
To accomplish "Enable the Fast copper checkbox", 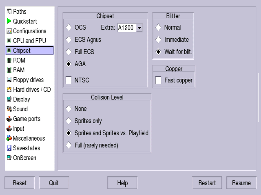I will tap(158, 80).
